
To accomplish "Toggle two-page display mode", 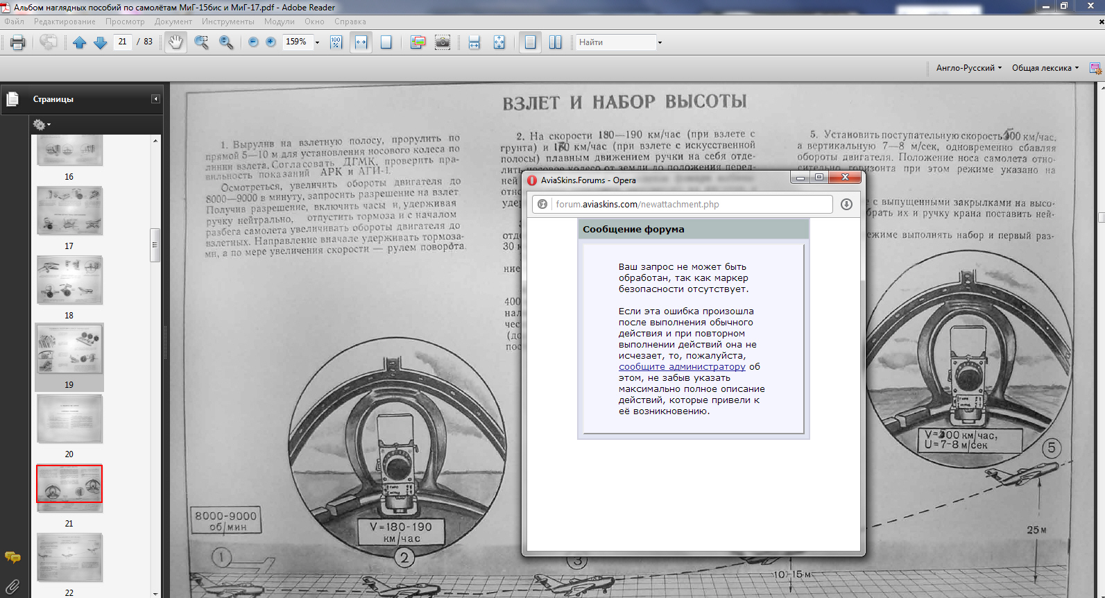I will click(555, 42).
